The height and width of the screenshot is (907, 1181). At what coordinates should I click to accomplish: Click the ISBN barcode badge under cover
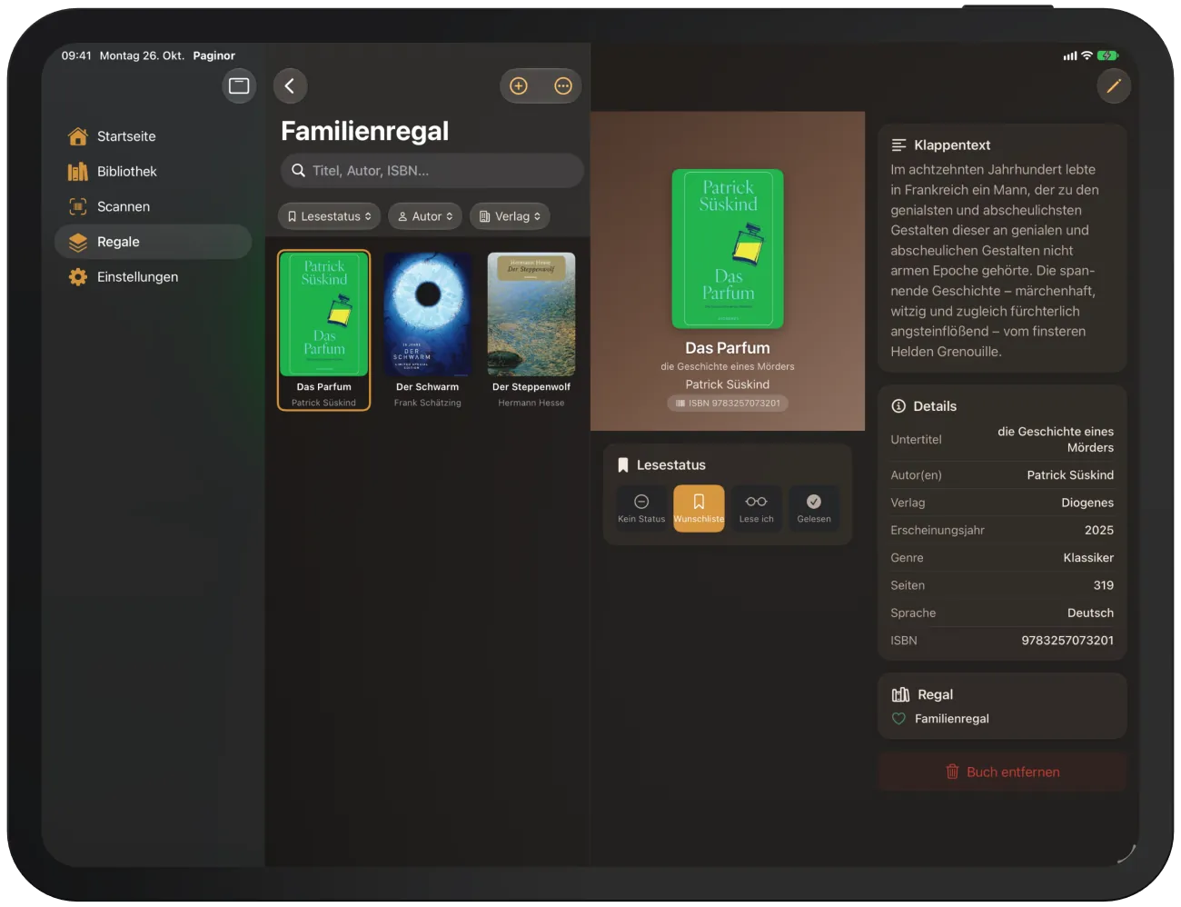[x=728, y=403]
